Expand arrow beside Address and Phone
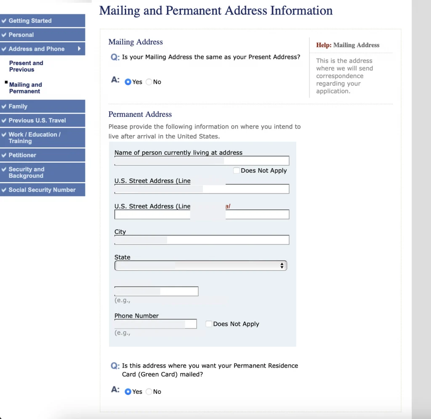Screen dimensions: 431x419 79,49
